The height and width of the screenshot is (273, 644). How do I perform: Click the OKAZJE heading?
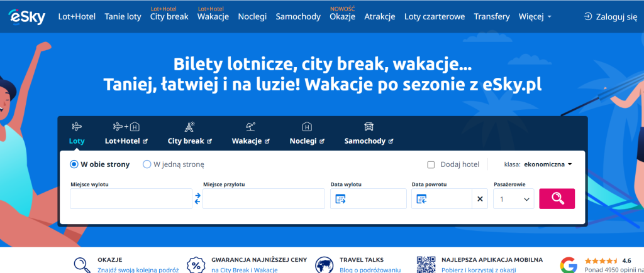coord(109,260)
